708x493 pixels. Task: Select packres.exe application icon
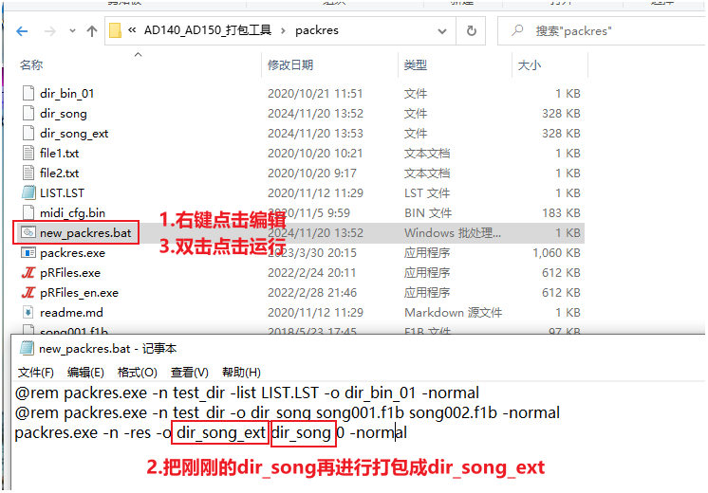(28, 252)
